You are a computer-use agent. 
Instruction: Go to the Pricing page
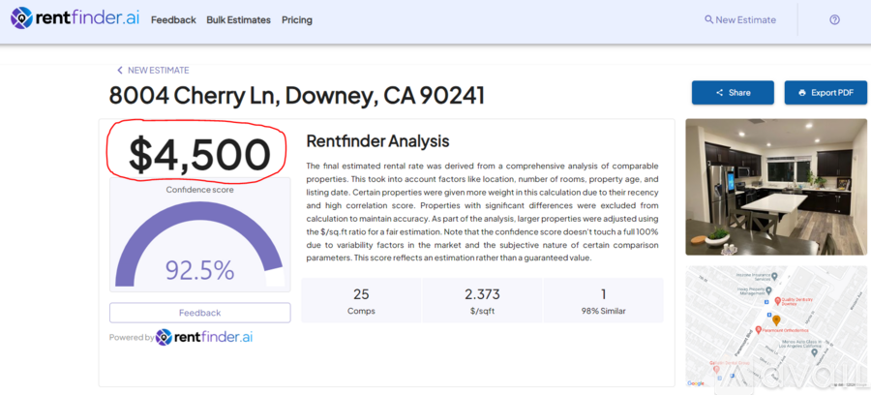[297, 19]
